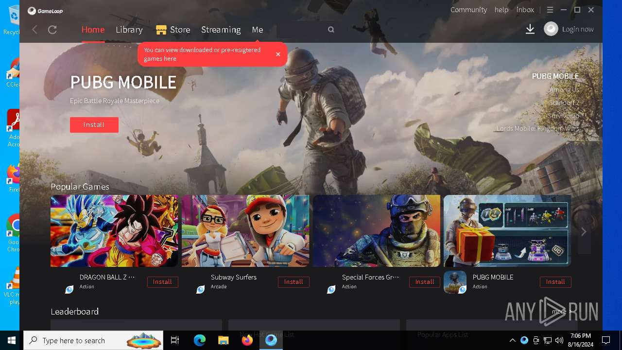
Task: Open the hamburger menu icon
Action: tap(550, 10)
